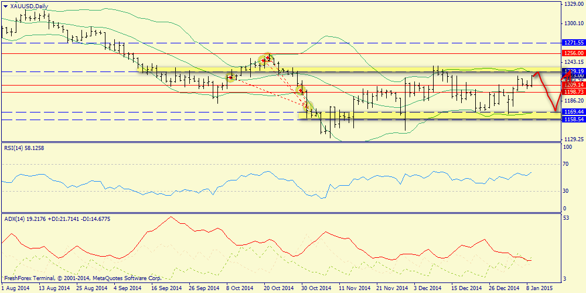Click the 8 Jan 2015 date label
Viewport: 586px width, 293px height.
539,288
